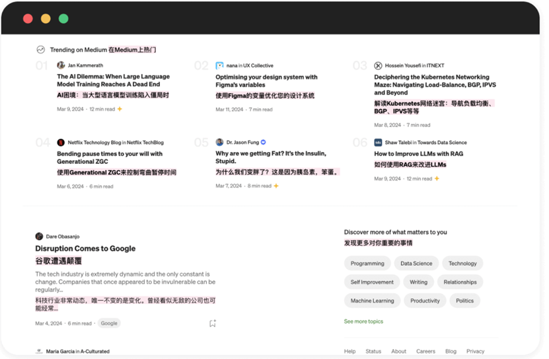Viewport: 549px width, 359px height.
Task: Select the Programming topic pill
Action: point(367,263)
